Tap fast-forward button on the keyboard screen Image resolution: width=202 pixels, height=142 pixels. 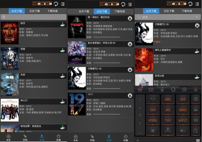(x=185, y=4)
